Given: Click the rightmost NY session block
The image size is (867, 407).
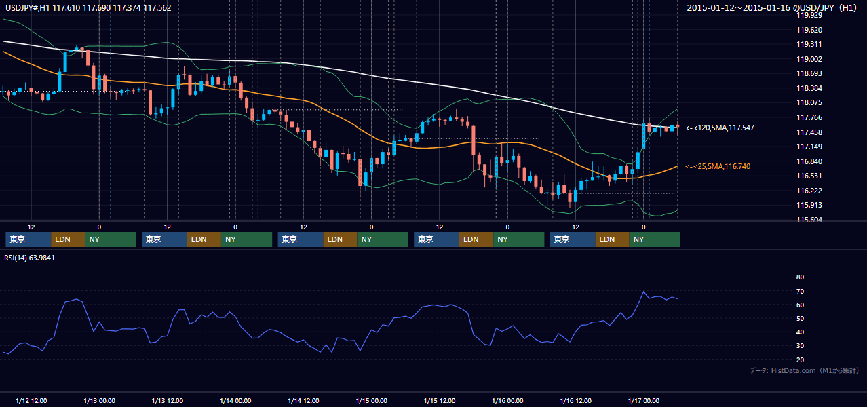Looking at the screenshot, I should (x=655, y=239).
